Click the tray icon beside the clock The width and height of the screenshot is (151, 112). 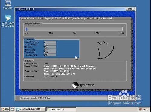click(x=140, y=109)
